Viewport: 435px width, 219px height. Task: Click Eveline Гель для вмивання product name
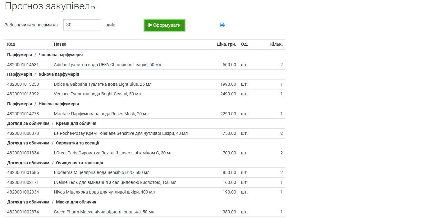point(115,182)
